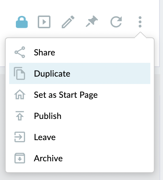Click the house icon for start page
The width and height of the screenshot is (163, 180).
(20, 95)
